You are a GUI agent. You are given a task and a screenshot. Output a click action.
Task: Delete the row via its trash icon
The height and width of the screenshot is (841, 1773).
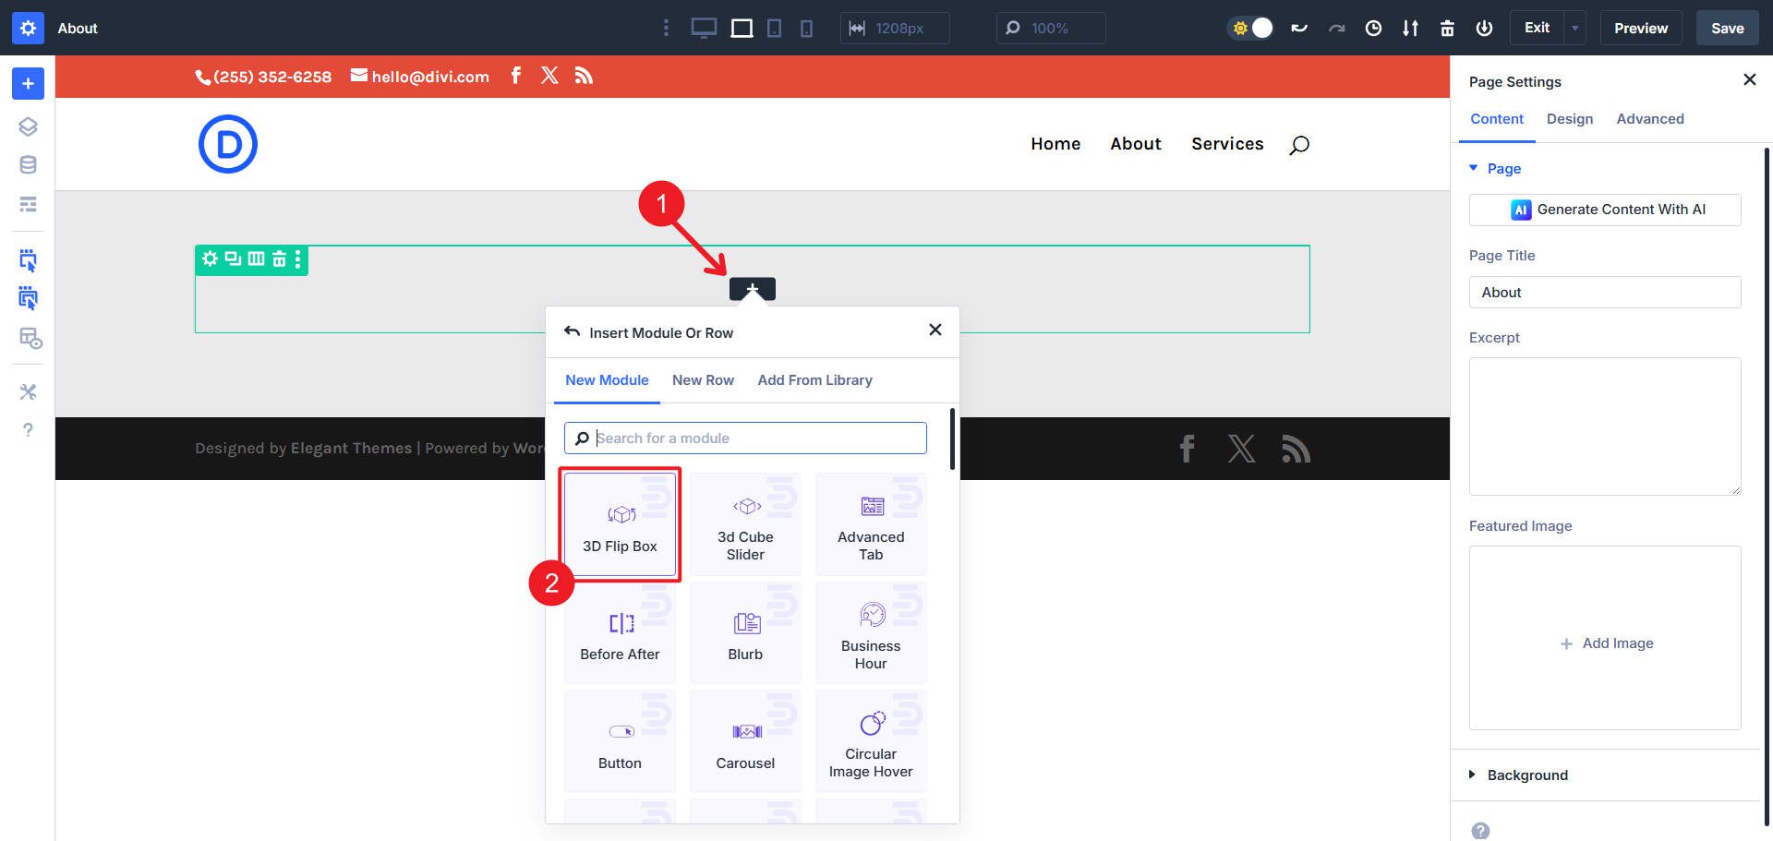point(278,259)
